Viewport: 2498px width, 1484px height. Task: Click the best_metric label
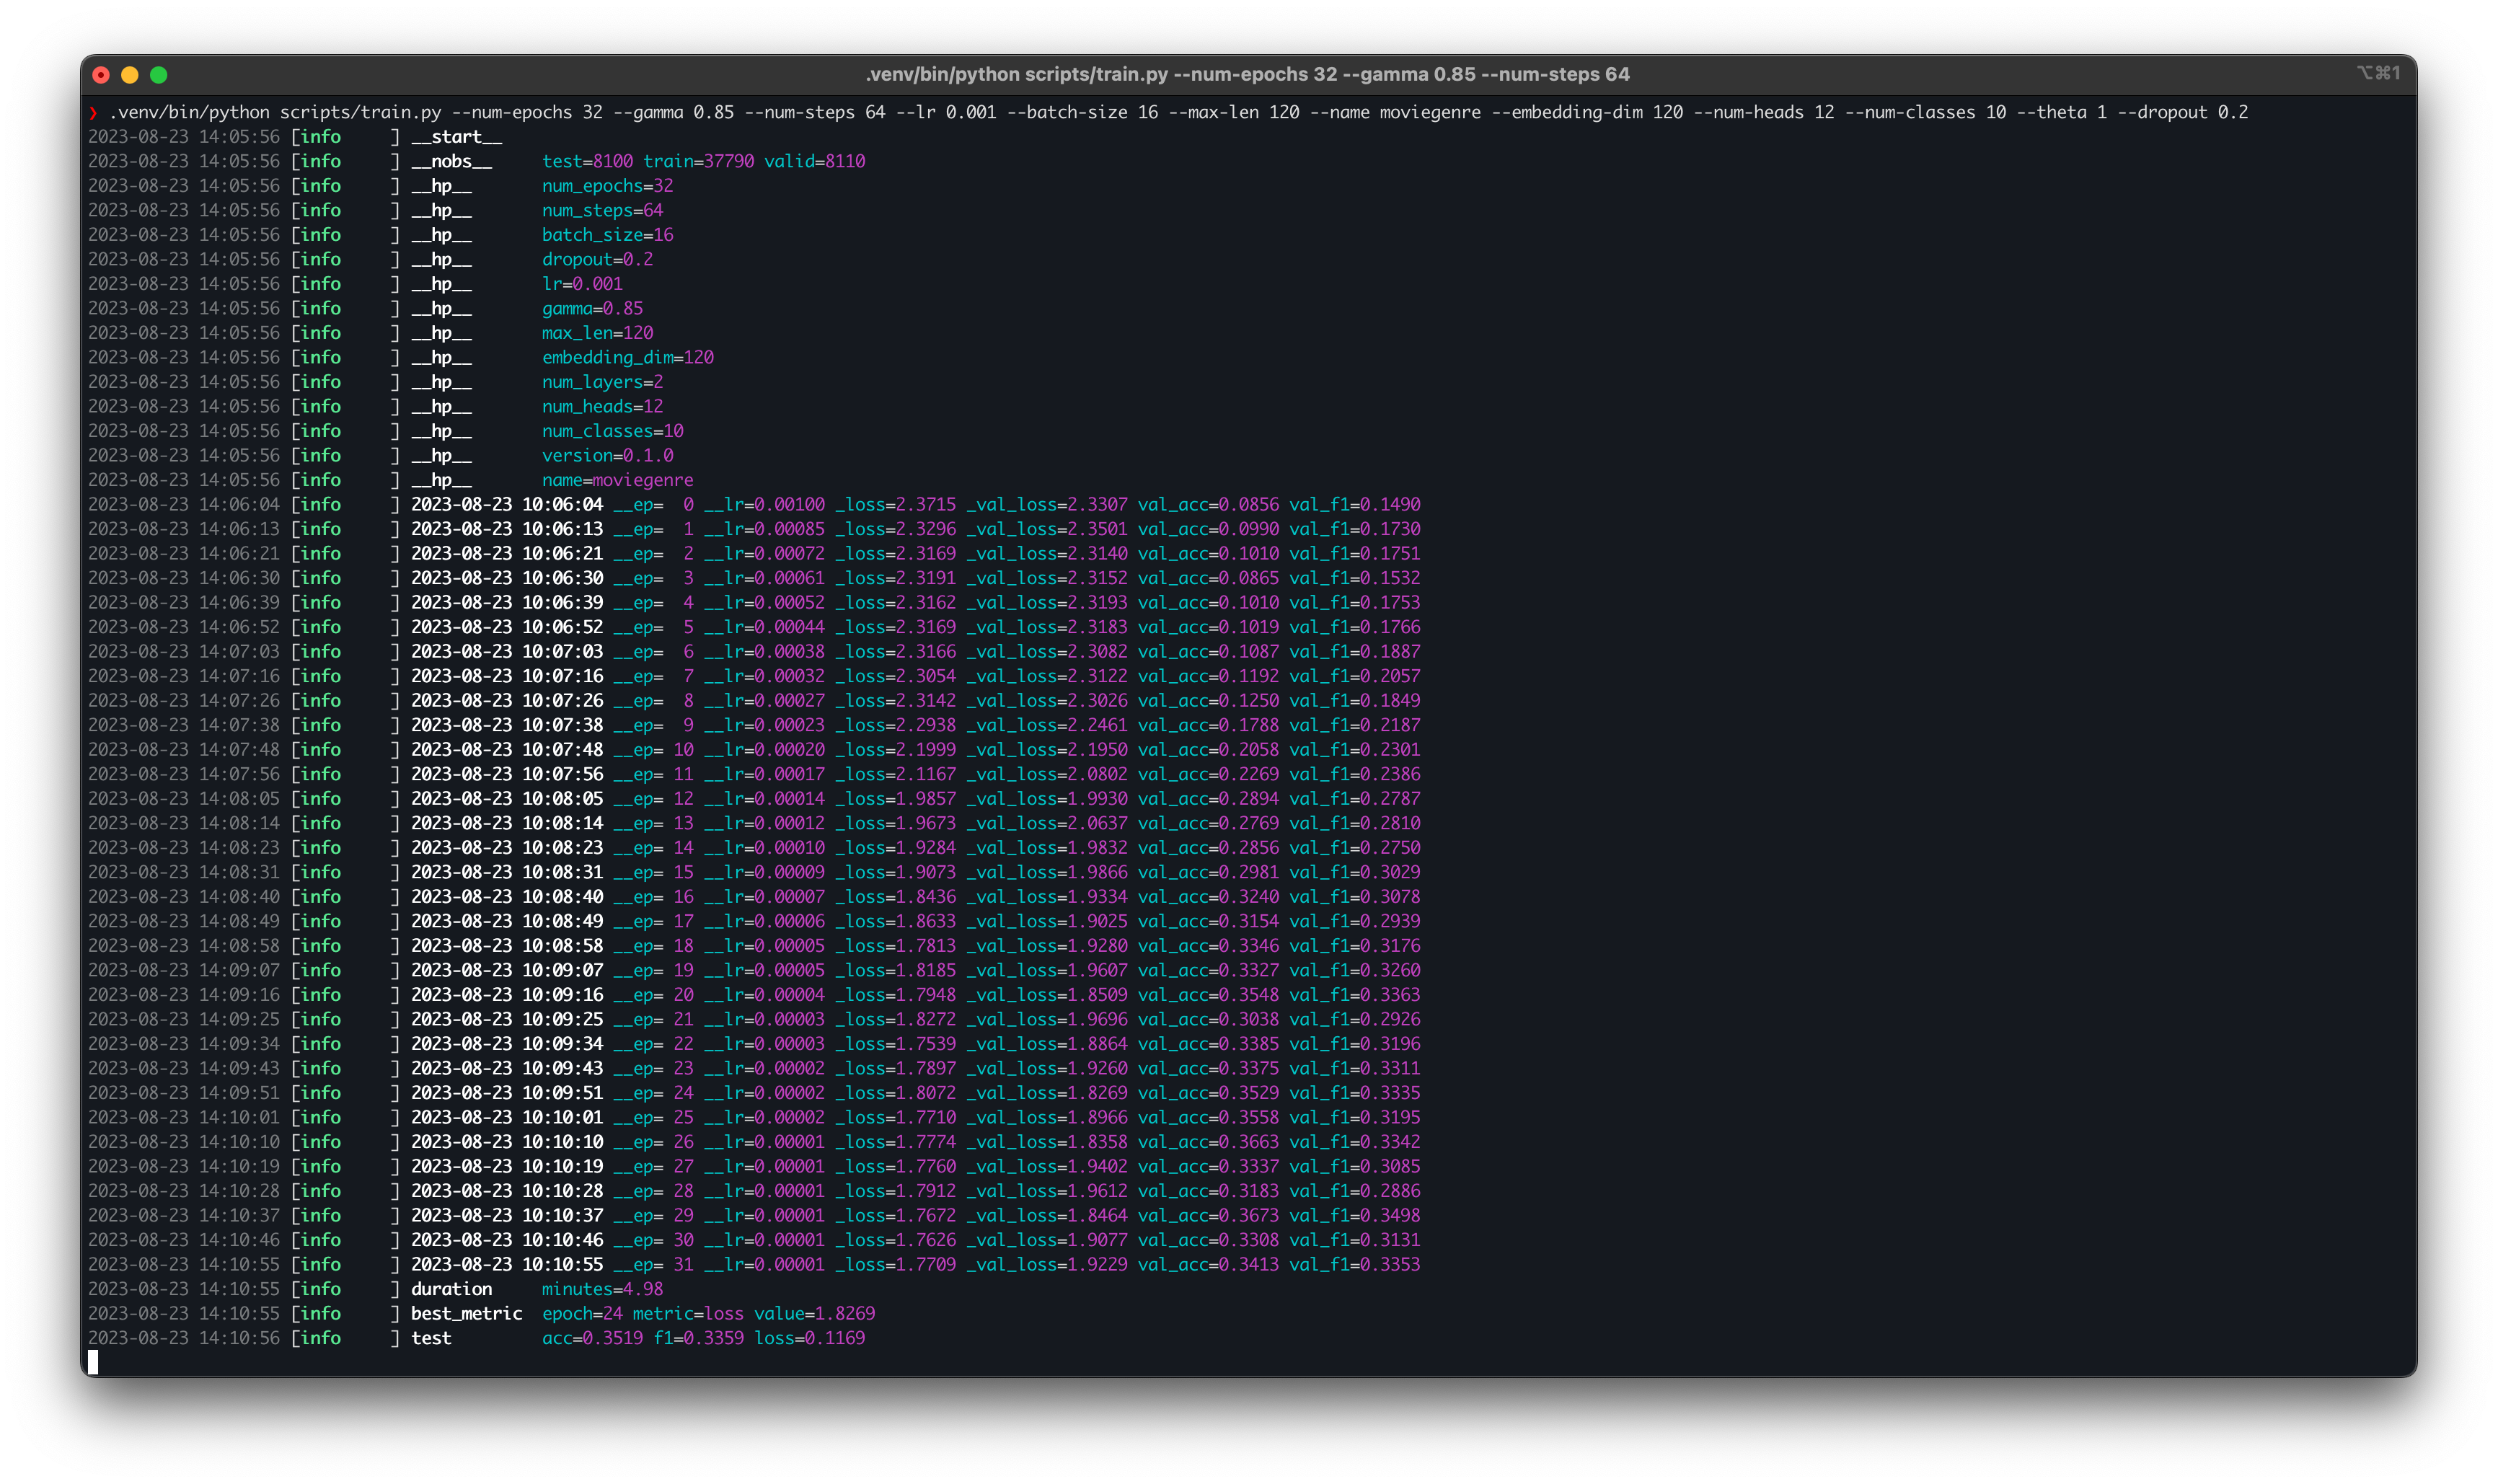click(x=466, y=1313)
